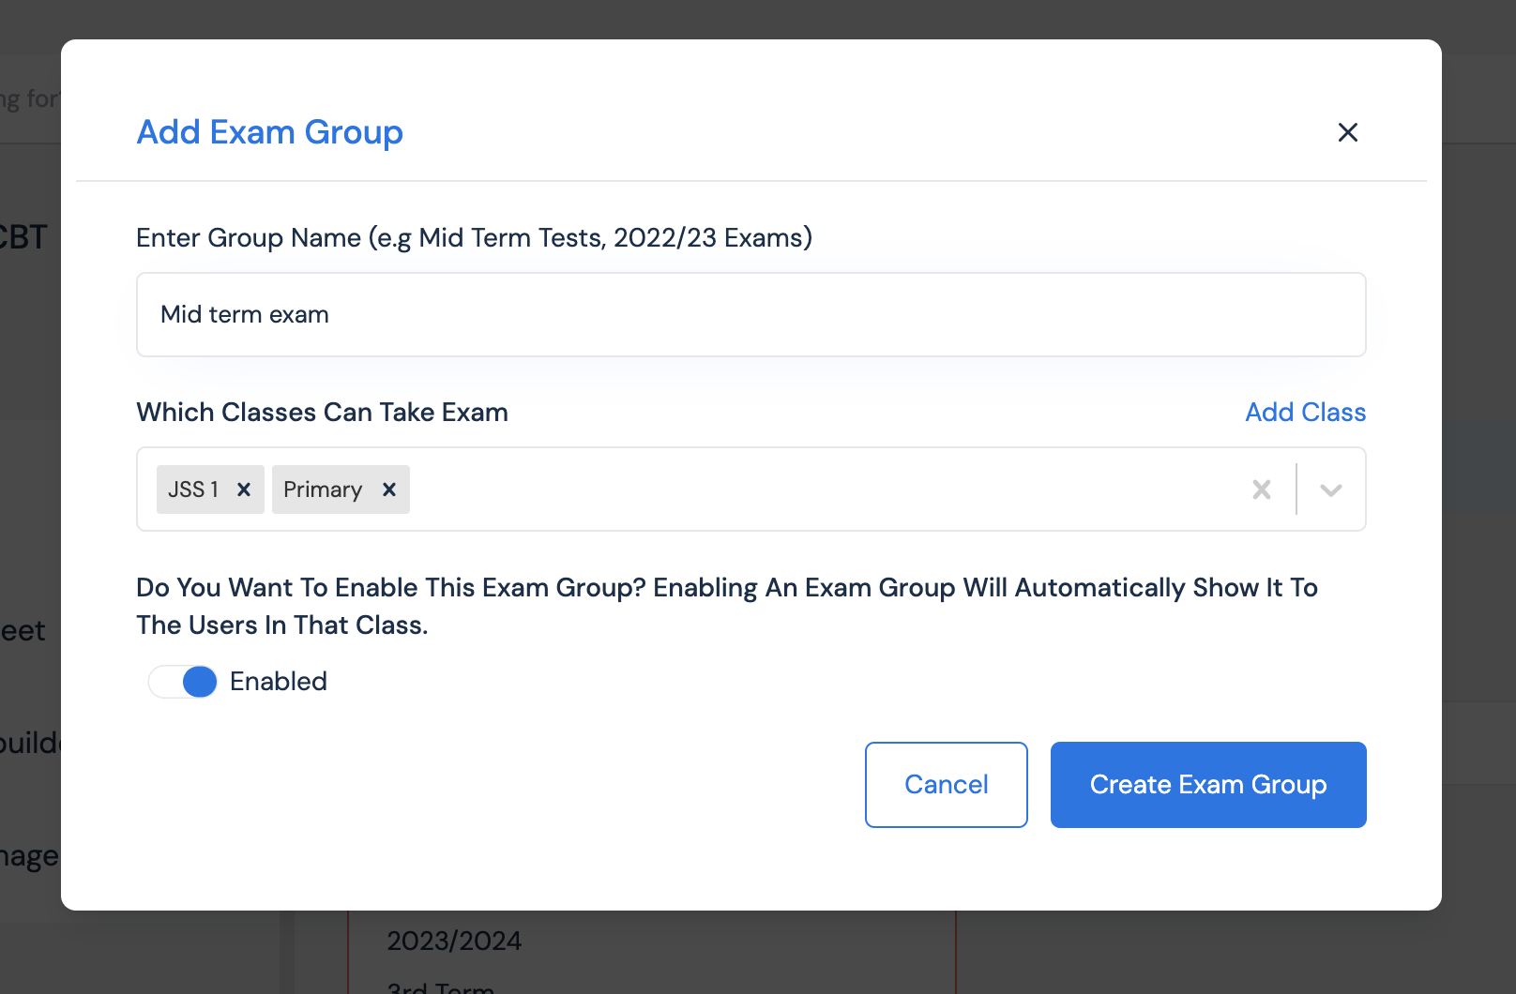This screenshot has width=1516, height=994.
Task: Focus the group name input field
Action: (x=750, y=315)
